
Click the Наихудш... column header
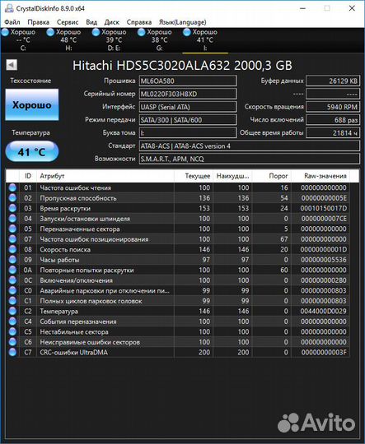(x=232, y=176)
